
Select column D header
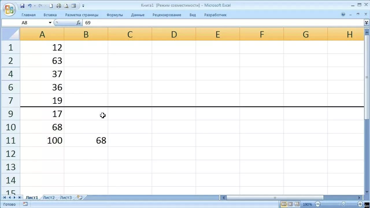[174, 34]
